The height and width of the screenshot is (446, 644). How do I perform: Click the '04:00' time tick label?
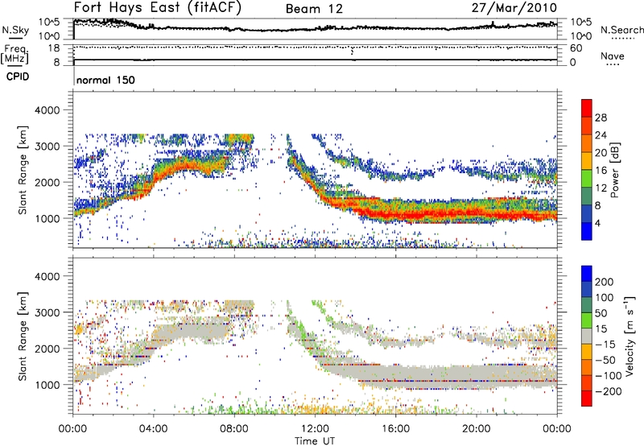click(153, 429)
